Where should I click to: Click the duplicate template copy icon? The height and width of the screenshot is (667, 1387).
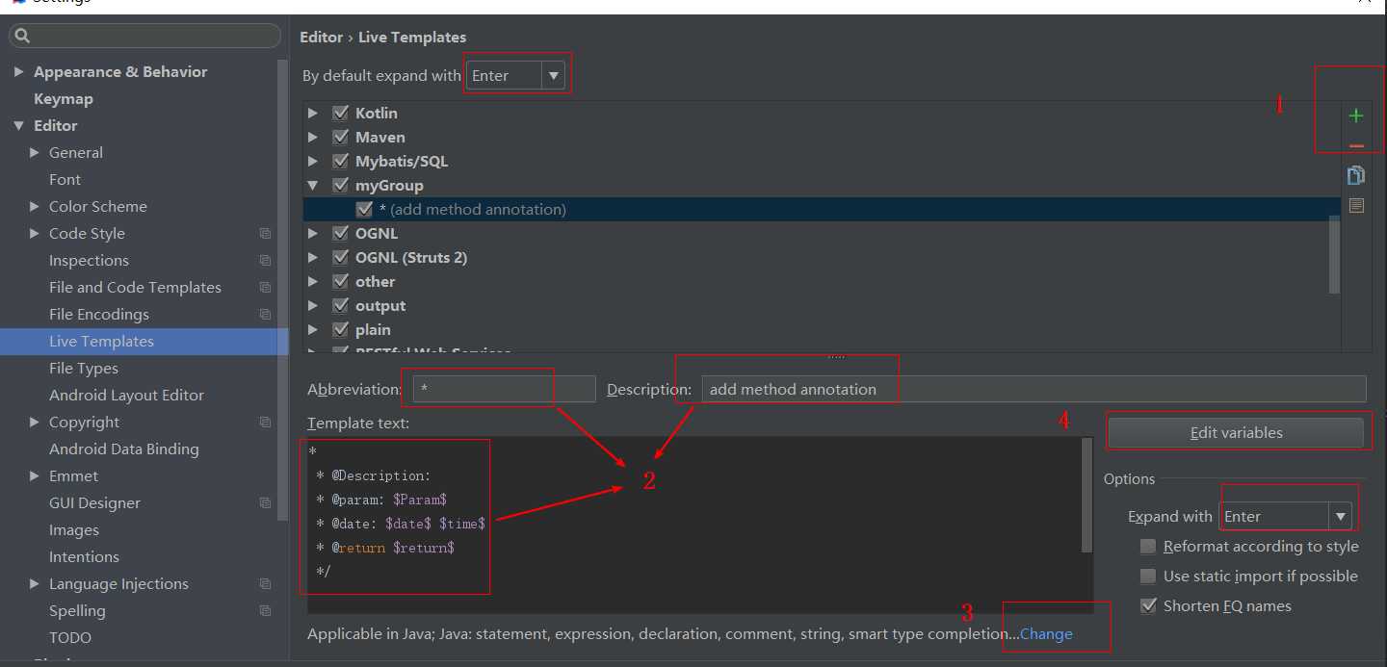pos(1356,175)
